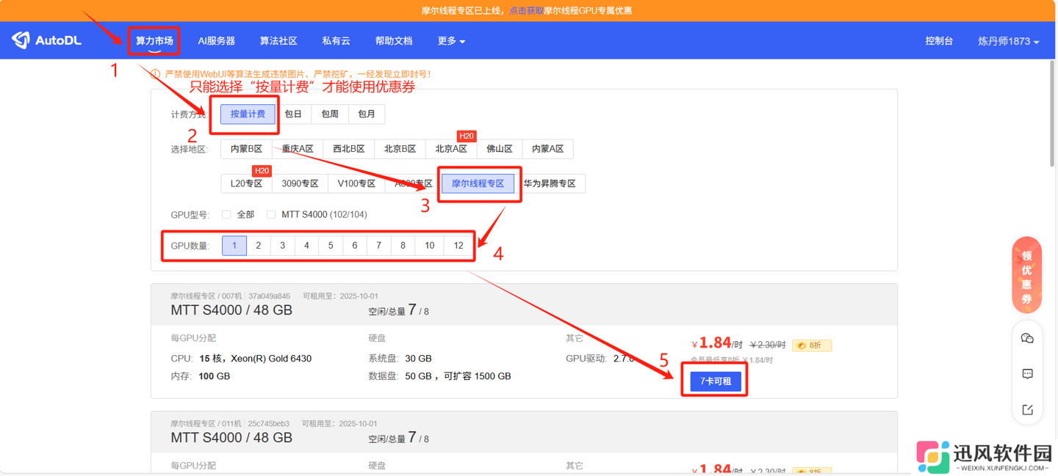
Task: Check the MTT S4000 (102/104) checkbox
Action: (271, 214)
